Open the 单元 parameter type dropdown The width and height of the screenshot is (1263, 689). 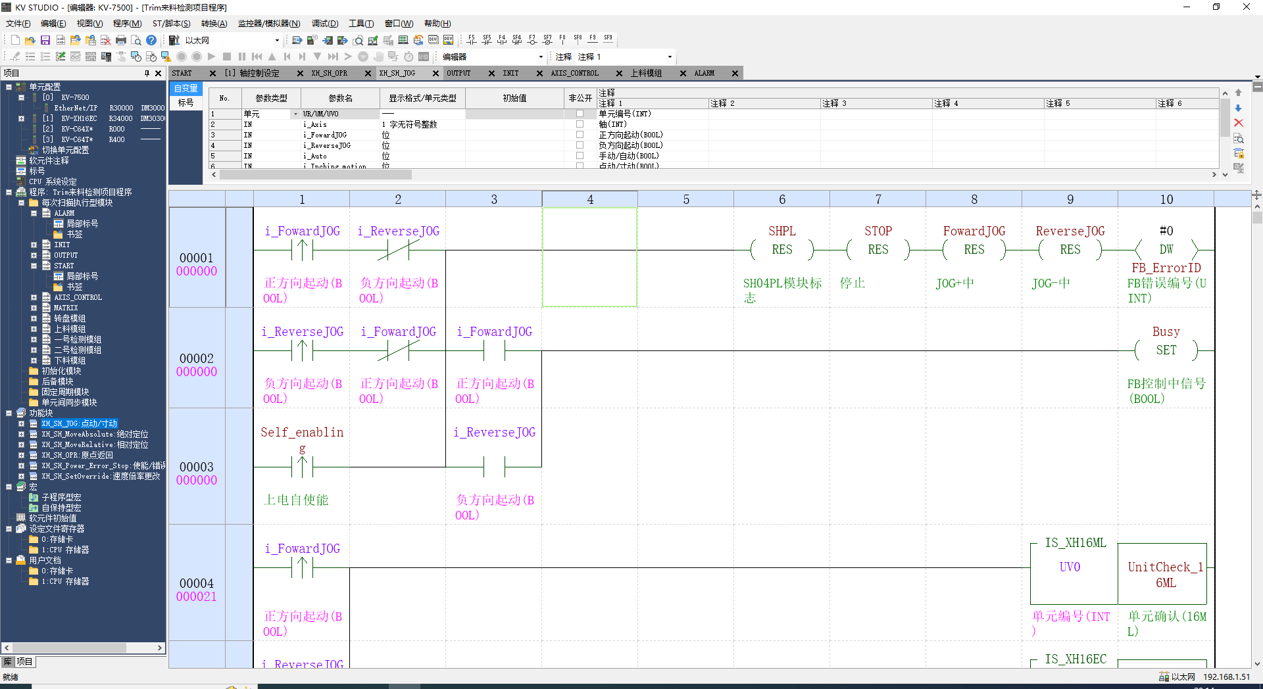[295, 114]
